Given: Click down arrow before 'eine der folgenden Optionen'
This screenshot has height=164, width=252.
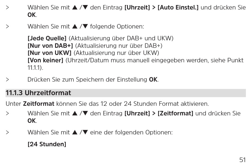Looking at the screenshot, I should pyautogui.click(x=85, y=132).
